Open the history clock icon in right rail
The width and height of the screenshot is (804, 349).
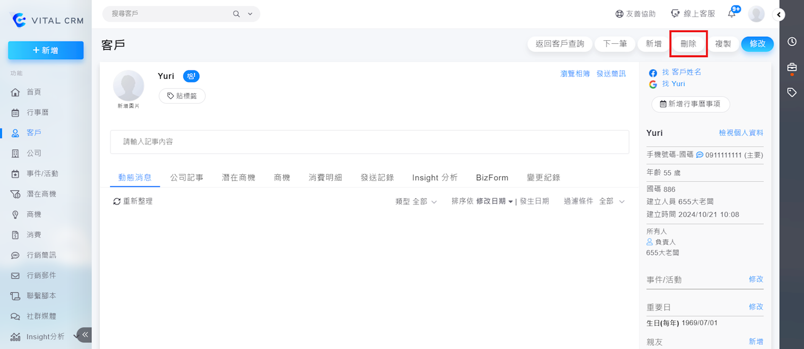[x=792, y=42]
